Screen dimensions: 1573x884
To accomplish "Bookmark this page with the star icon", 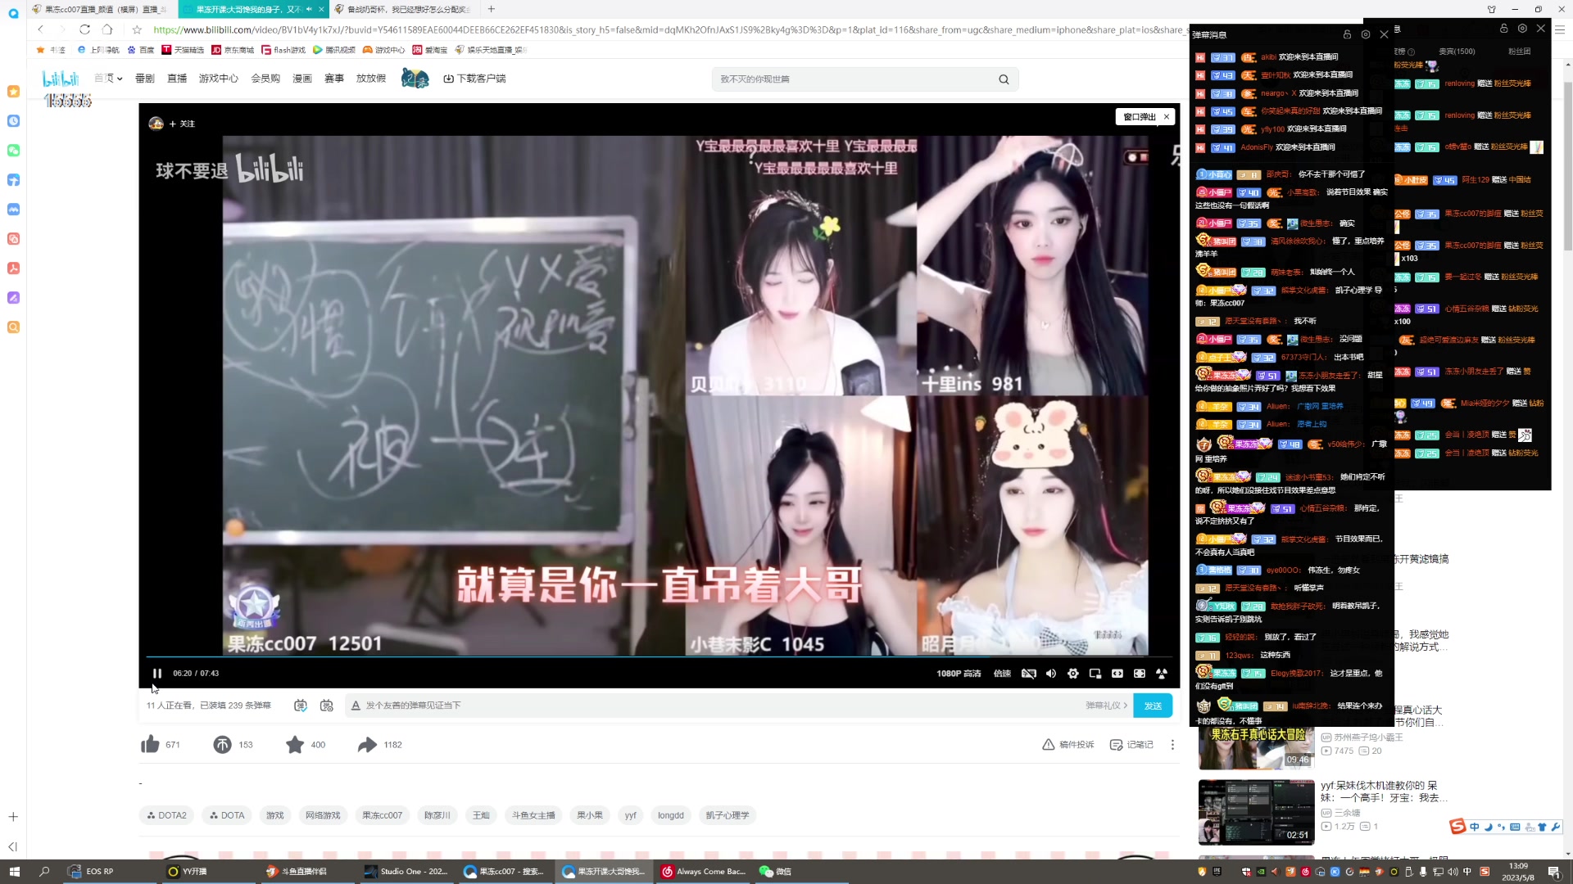I will coord(137,29).
